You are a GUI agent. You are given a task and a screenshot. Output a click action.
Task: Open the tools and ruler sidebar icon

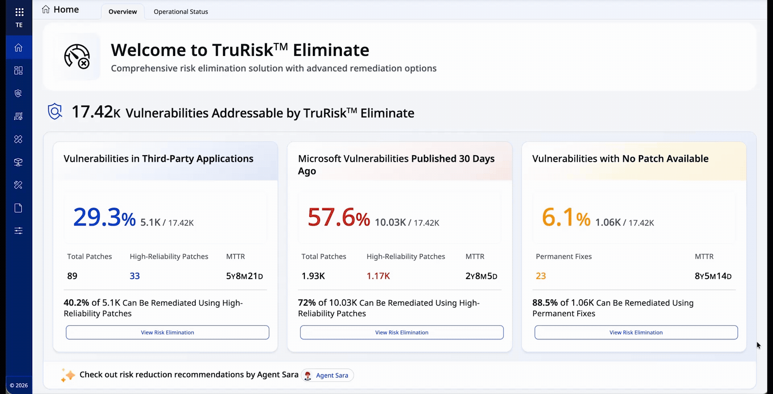(19, 185)
